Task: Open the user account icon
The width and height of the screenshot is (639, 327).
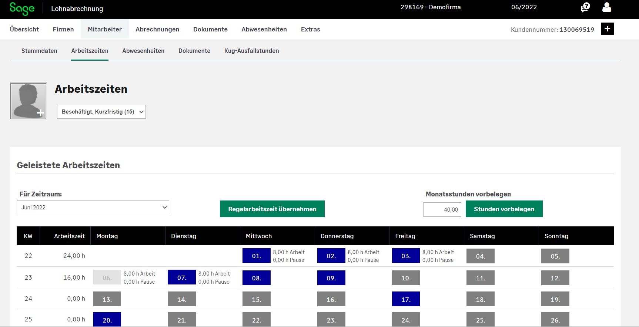Action: [x=607, y=7]
